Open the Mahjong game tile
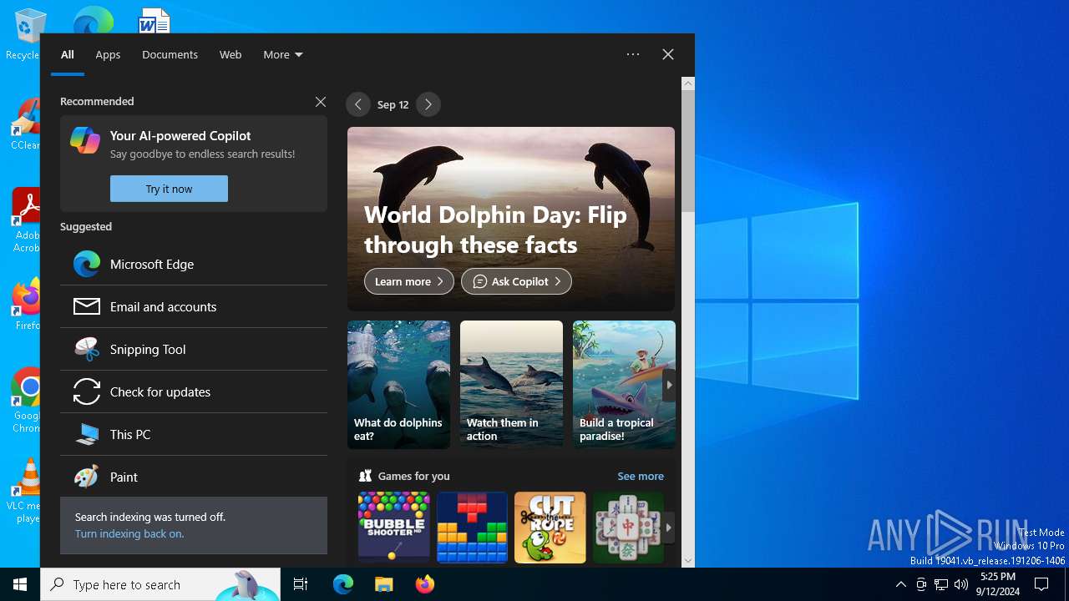 pyautogui.click(x=628, y=527)
